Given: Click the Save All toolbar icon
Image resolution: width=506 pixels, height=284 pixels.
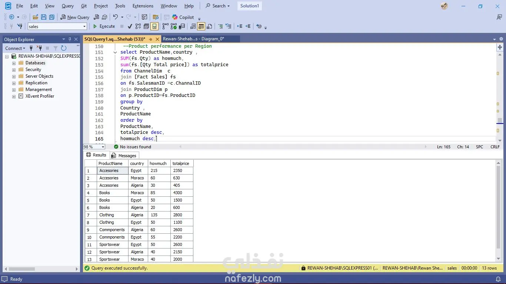Looking at the screenshot, I should coord(52,17).
